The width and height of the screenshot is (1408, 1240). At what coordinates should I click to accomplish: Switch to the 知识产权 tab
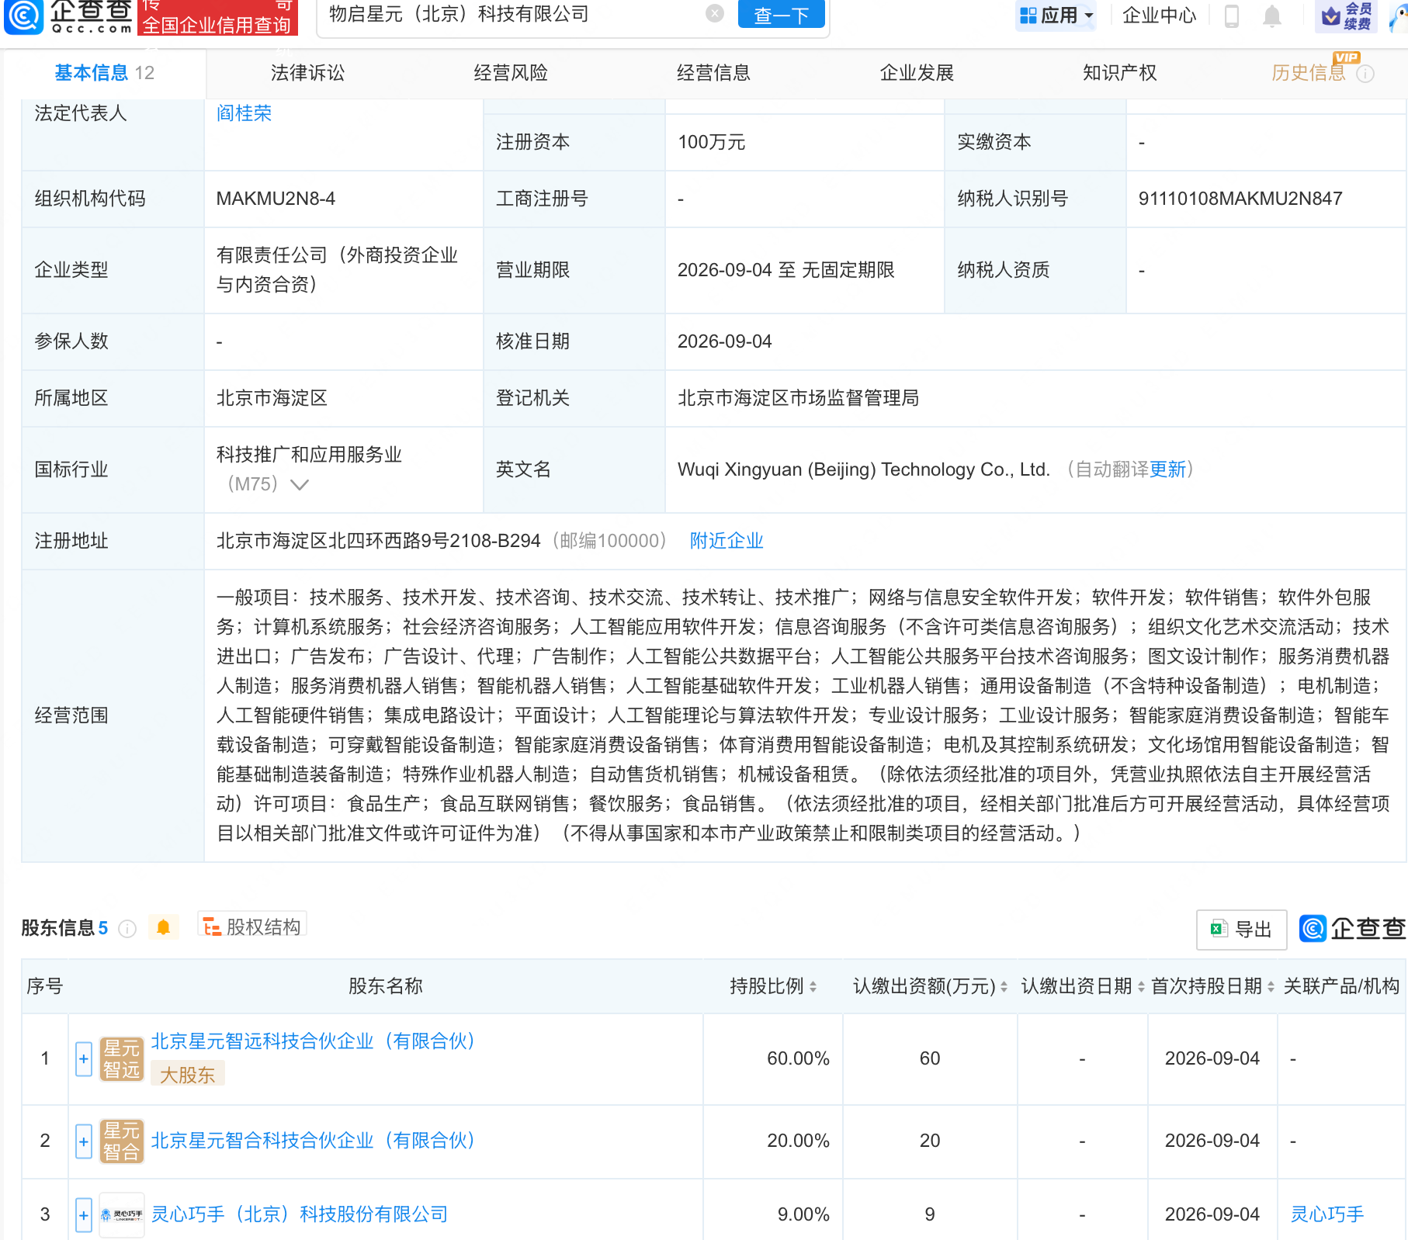click(1120, 73)
